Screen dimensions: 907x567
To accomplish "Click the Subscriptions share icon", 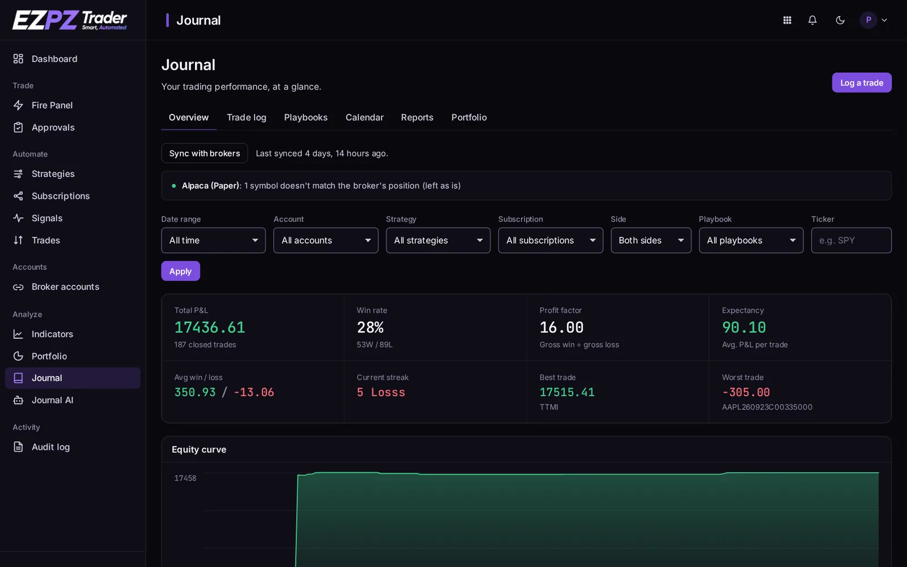I will (18, 196).
